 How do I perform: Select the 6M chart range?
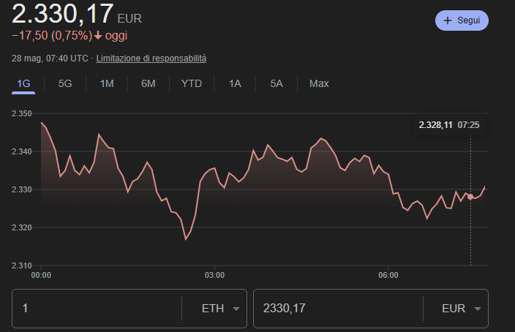tap(149, 83)
